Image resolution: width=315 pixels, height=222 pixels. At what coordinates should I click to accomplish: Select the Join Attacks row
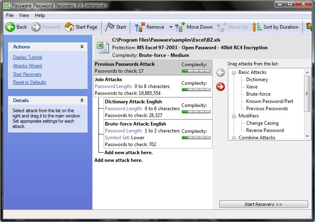[153, 86]
